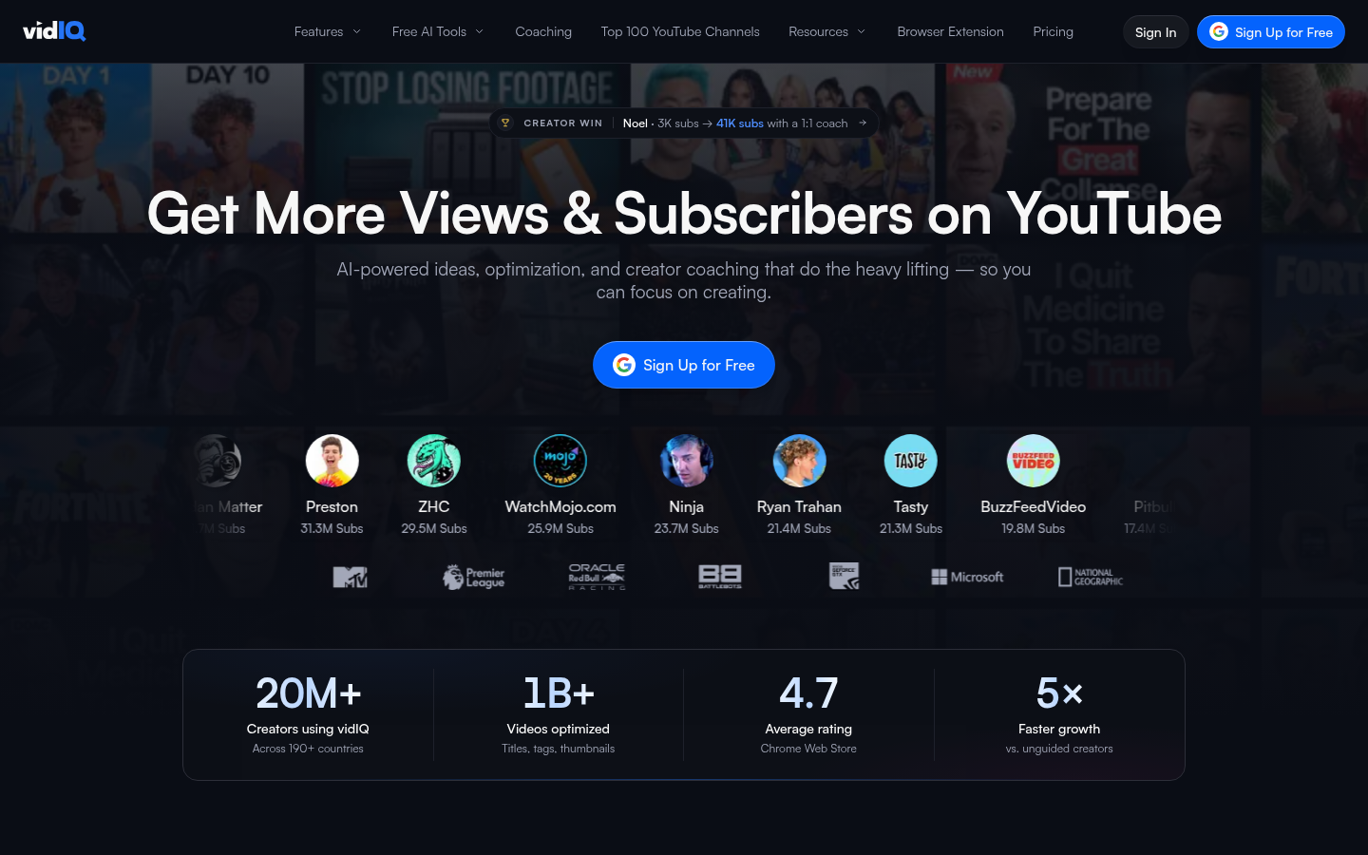Screen dimensions: 1368x855
Task: Click 'Chrome Web Store' text
Action: pos(808,749)
